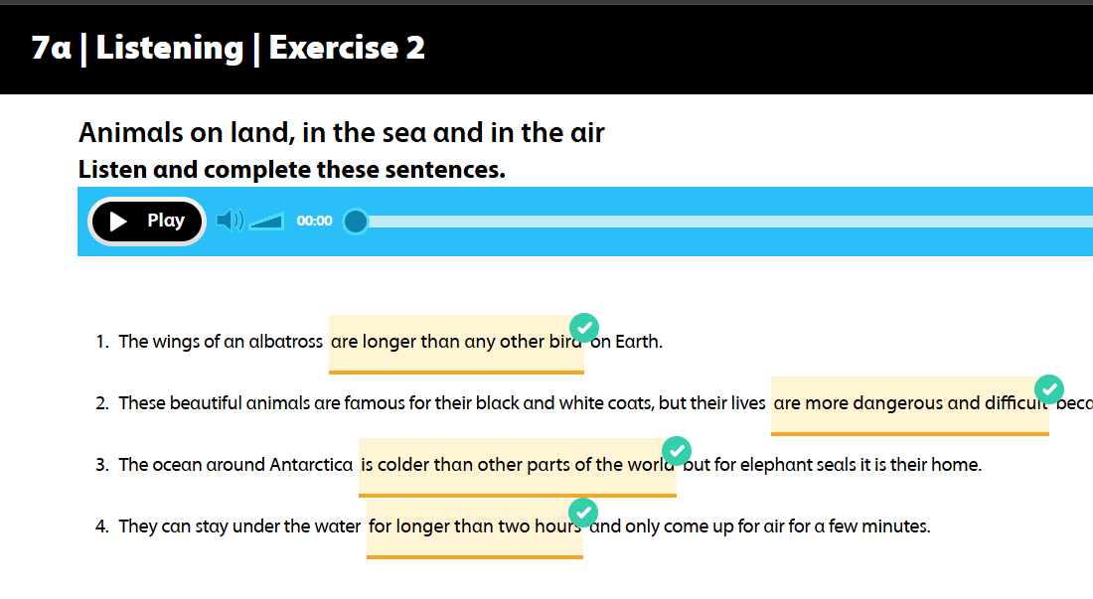
Task: Click the green checkmark on sentence 2
Action: pos(1049,388)
